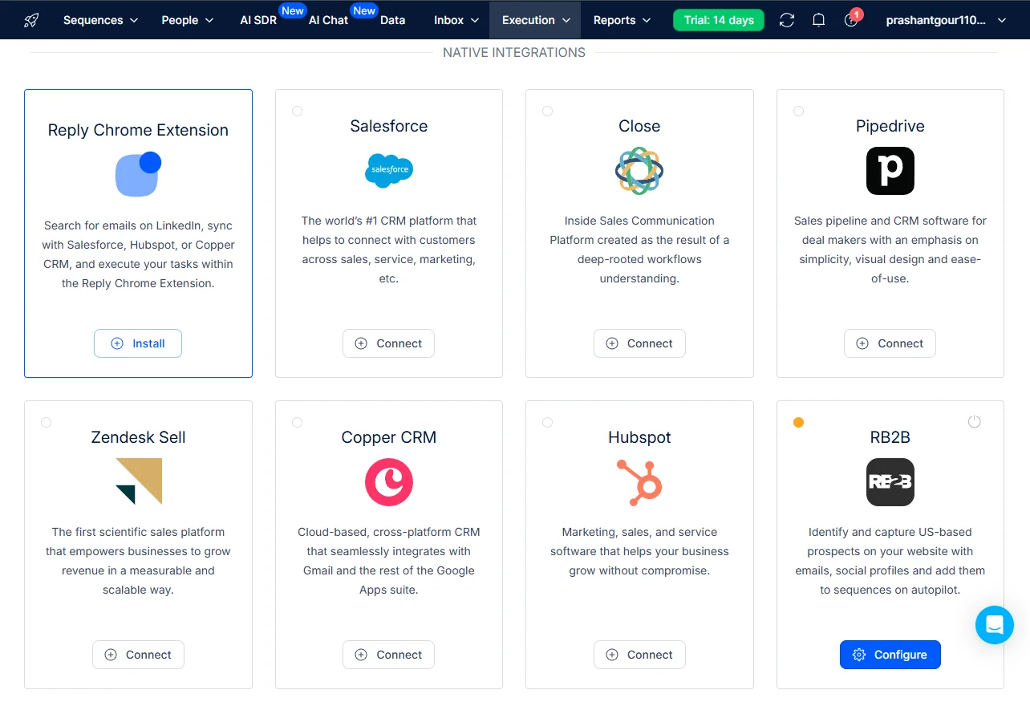1030x702 pixels.
Task: Click the RB2B card title
Action: coord(890,437)
